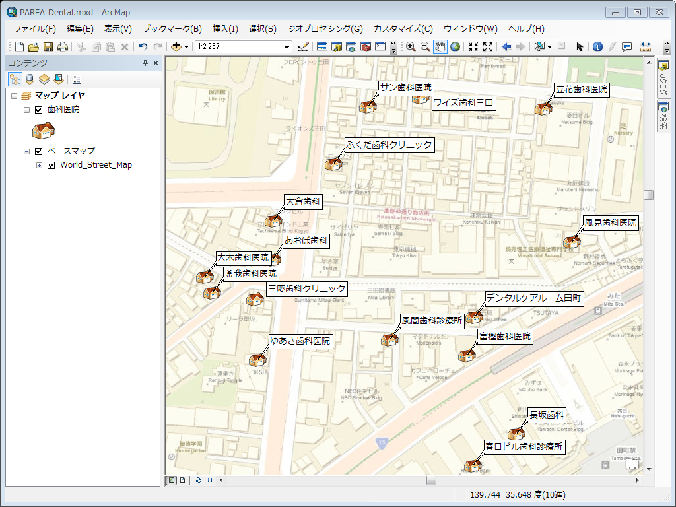Switch to Layout View
Viewport: 676px width, 507px height.
click(182, 480)
